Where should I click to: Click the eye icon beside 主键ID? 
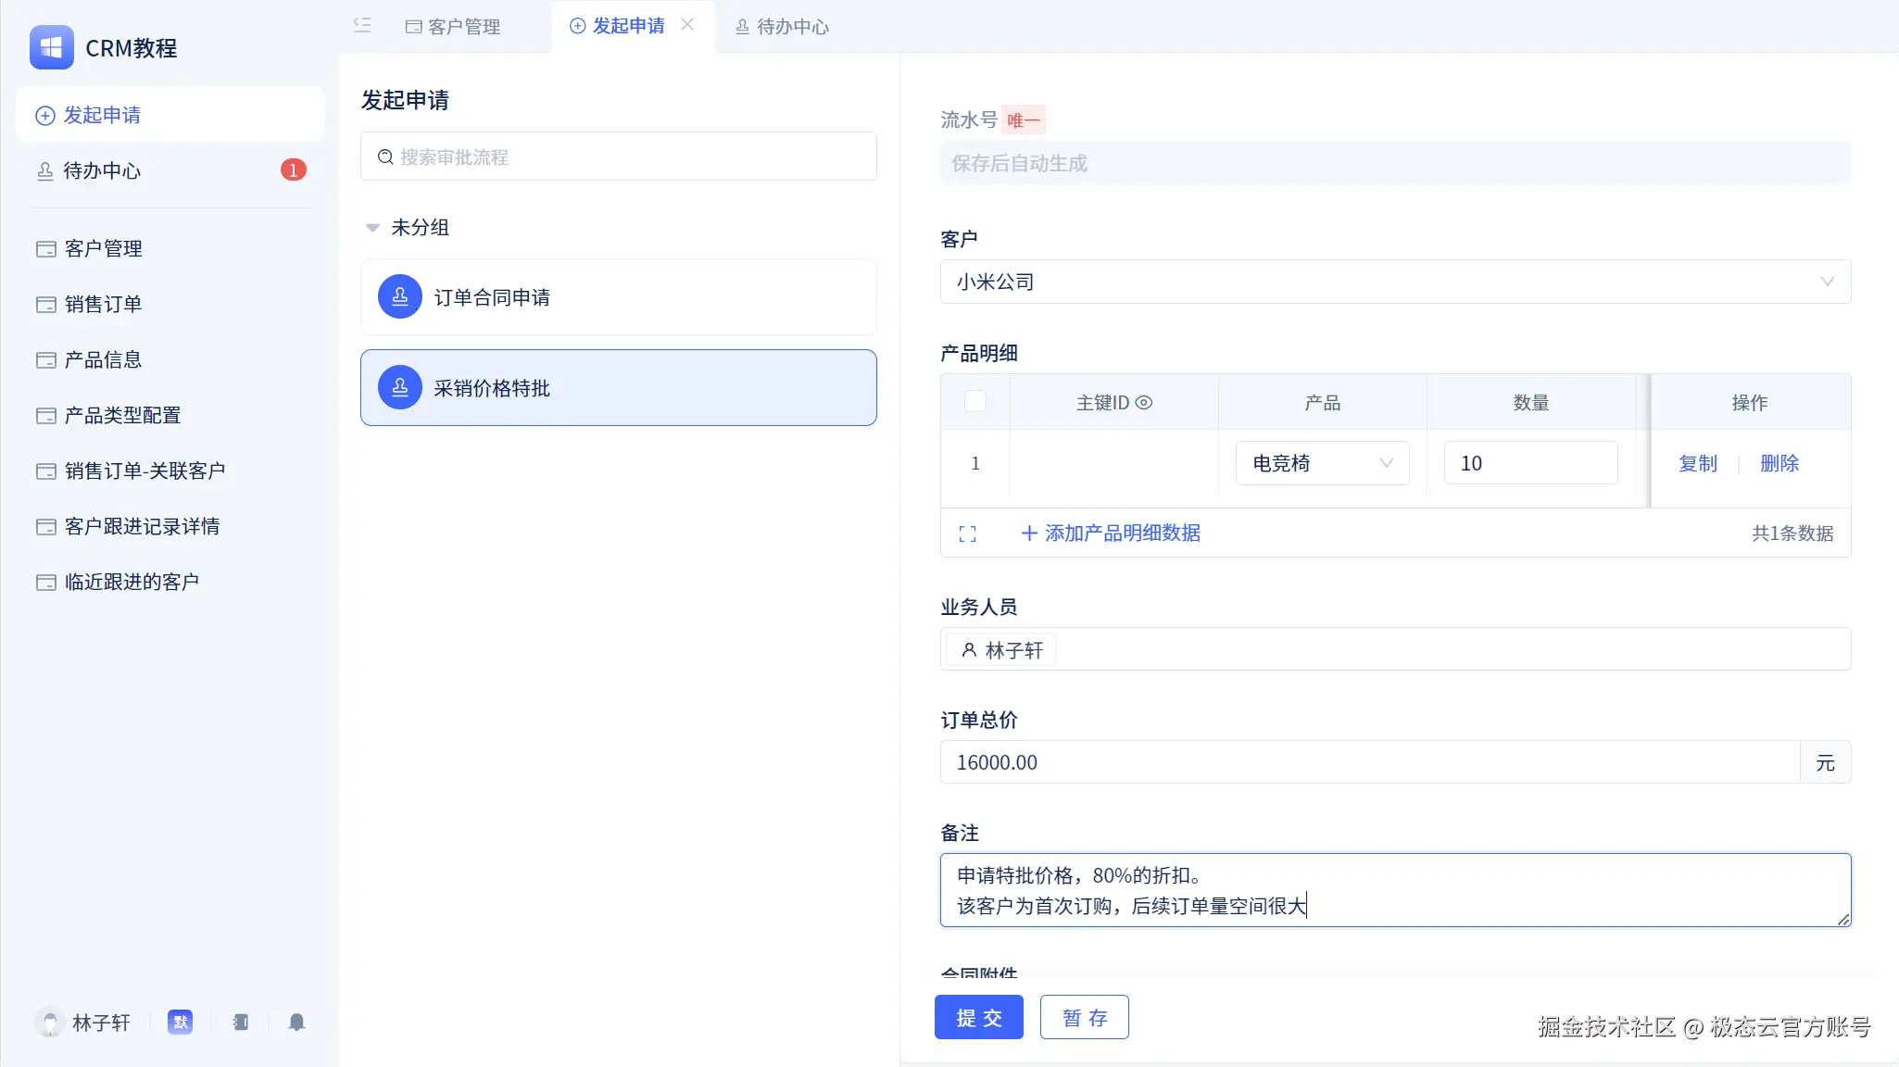click(x=1144, y=403)
